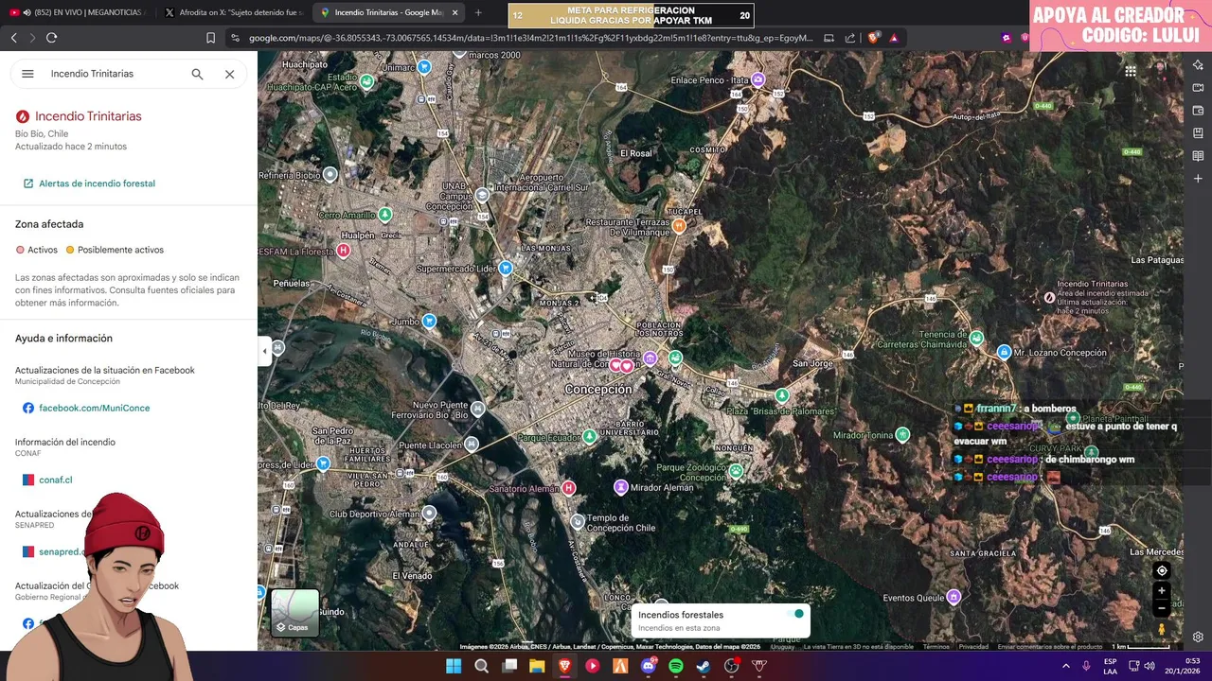
Task: Open Brave Shields lion icon
Action: (873, 38)
